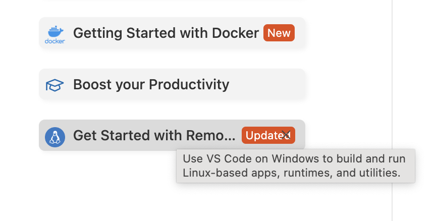Click empty space right of Boost your Productivity

coord(266,84)
